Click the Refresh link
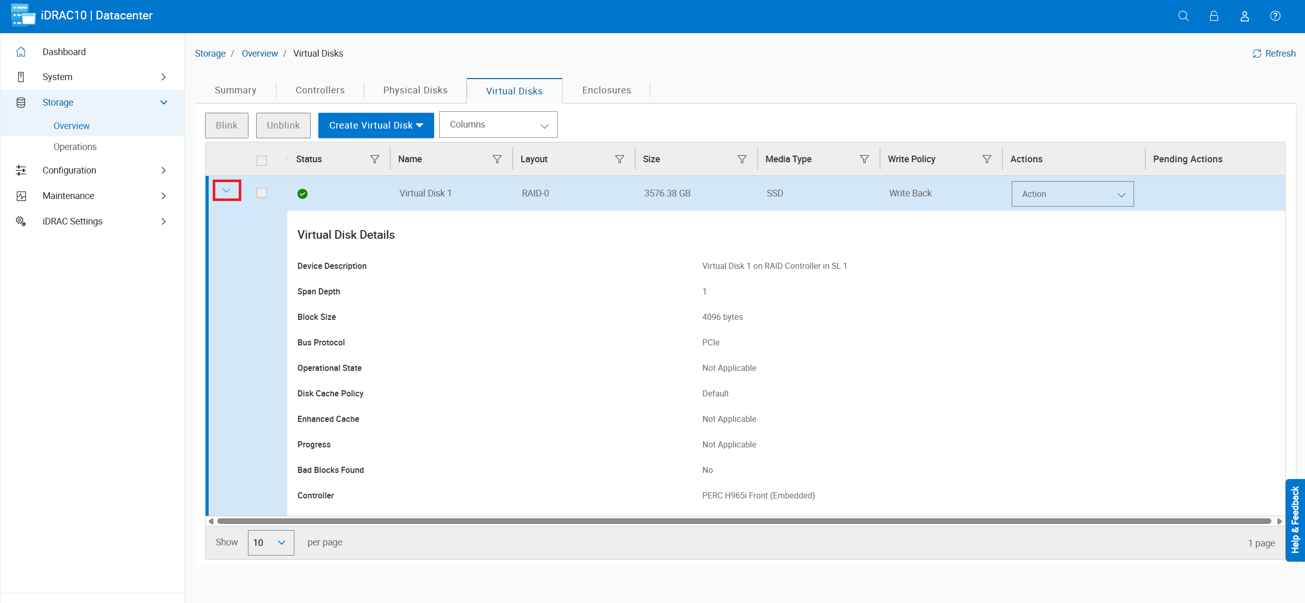The height and width of the screenshot is (603, 1305). tap(1274, 54)
